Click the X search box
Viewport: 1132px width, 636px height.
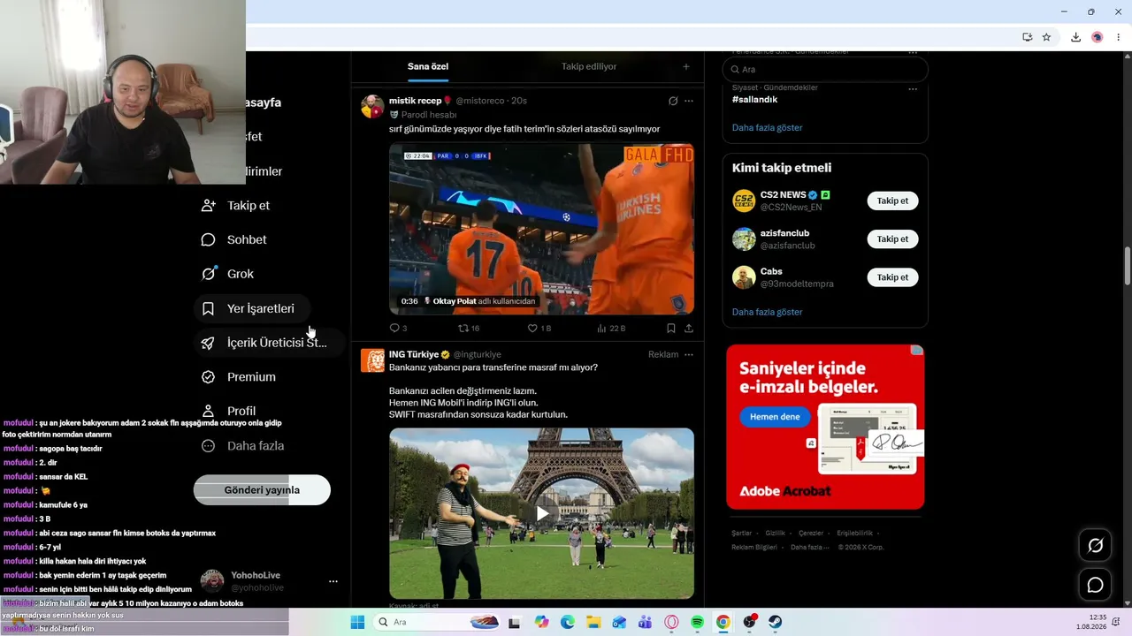825,69
